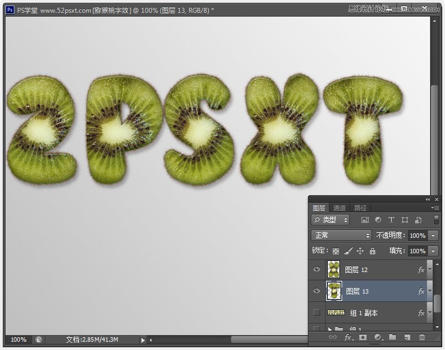
Task: Switch to the 通道 channels tab
Action: tap(339, 208)
